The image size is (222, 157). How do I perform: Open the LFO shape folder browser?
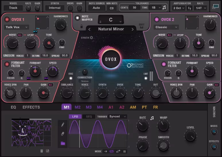tap(63, 143)
